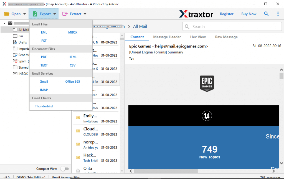Viewport: 284px width, 179px height.
Task: Select PST export format
Action: point(44,41)
